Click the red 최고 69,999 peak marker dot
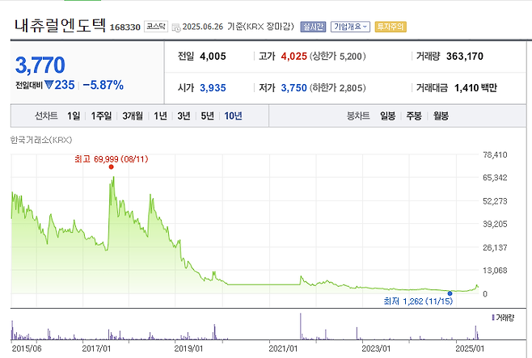This screenshot has width=532, height=358. point(111,166)
